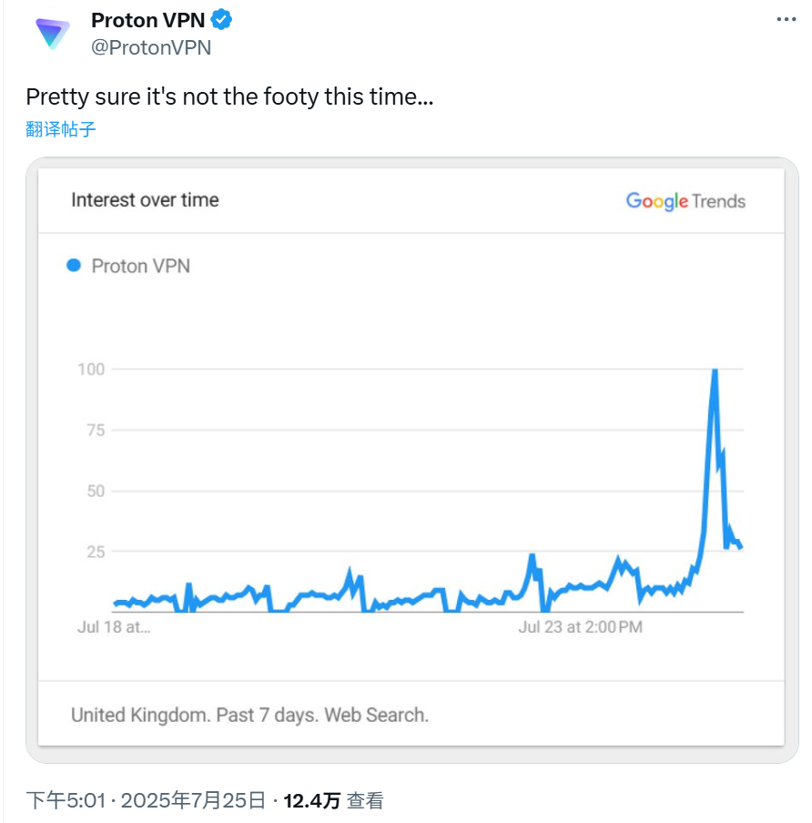Image resolution: width=812 pixels, height=823 pixels.
Task: Click the 2025年7月25日 date text
Action: (193, 800)
